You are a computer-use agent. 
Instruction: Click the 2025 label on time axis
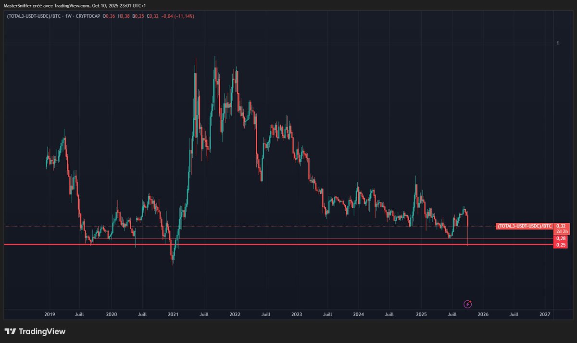tap(421, 314)
